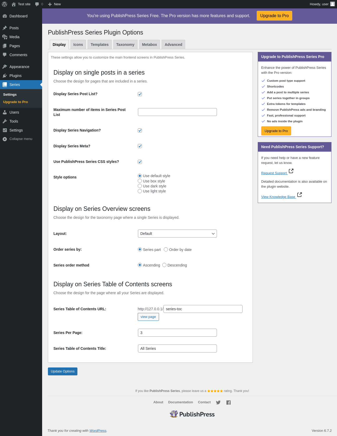This screenshot has width=337, height=436.
Task: Select the Use dark style radio button
Action: (x=140, y=186)
